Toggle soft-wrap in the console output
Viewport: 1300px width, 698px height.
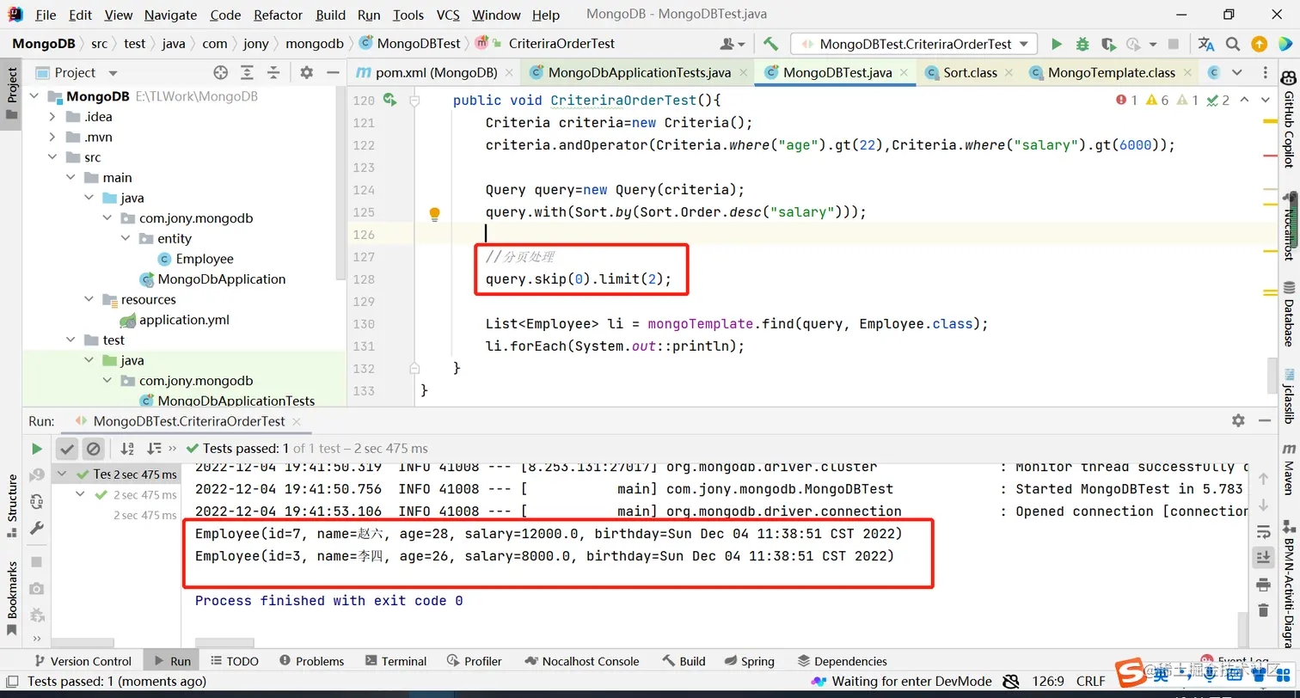[x=1263, y=531]
